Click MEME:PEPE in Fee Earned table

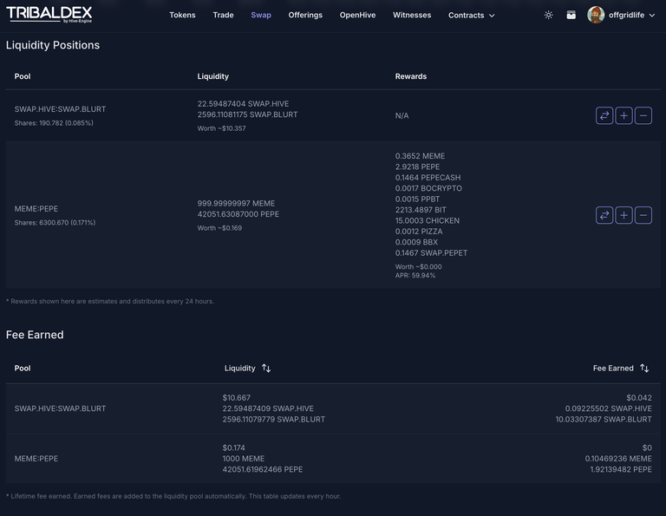(x=36, y=459)
